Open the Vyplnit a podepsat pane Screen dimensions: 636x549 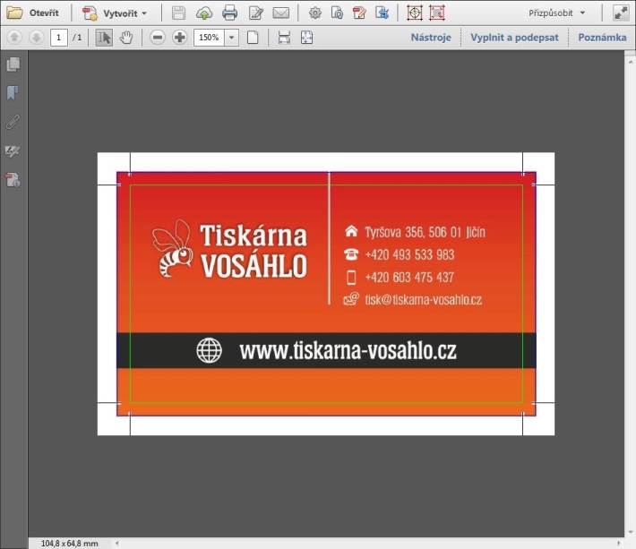tap(514, 38)
